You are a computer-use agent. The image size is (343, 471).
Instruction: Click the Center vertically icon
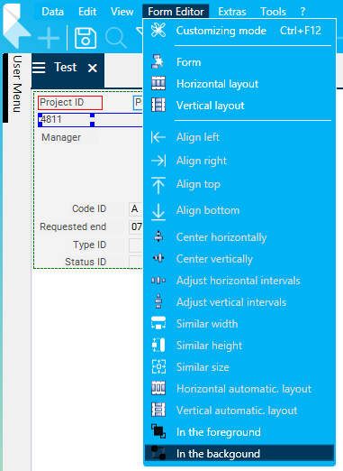(158, 258)
